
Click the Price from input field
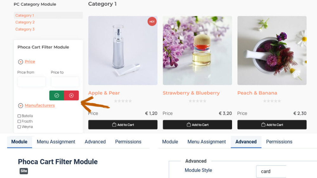coord(31,82)
